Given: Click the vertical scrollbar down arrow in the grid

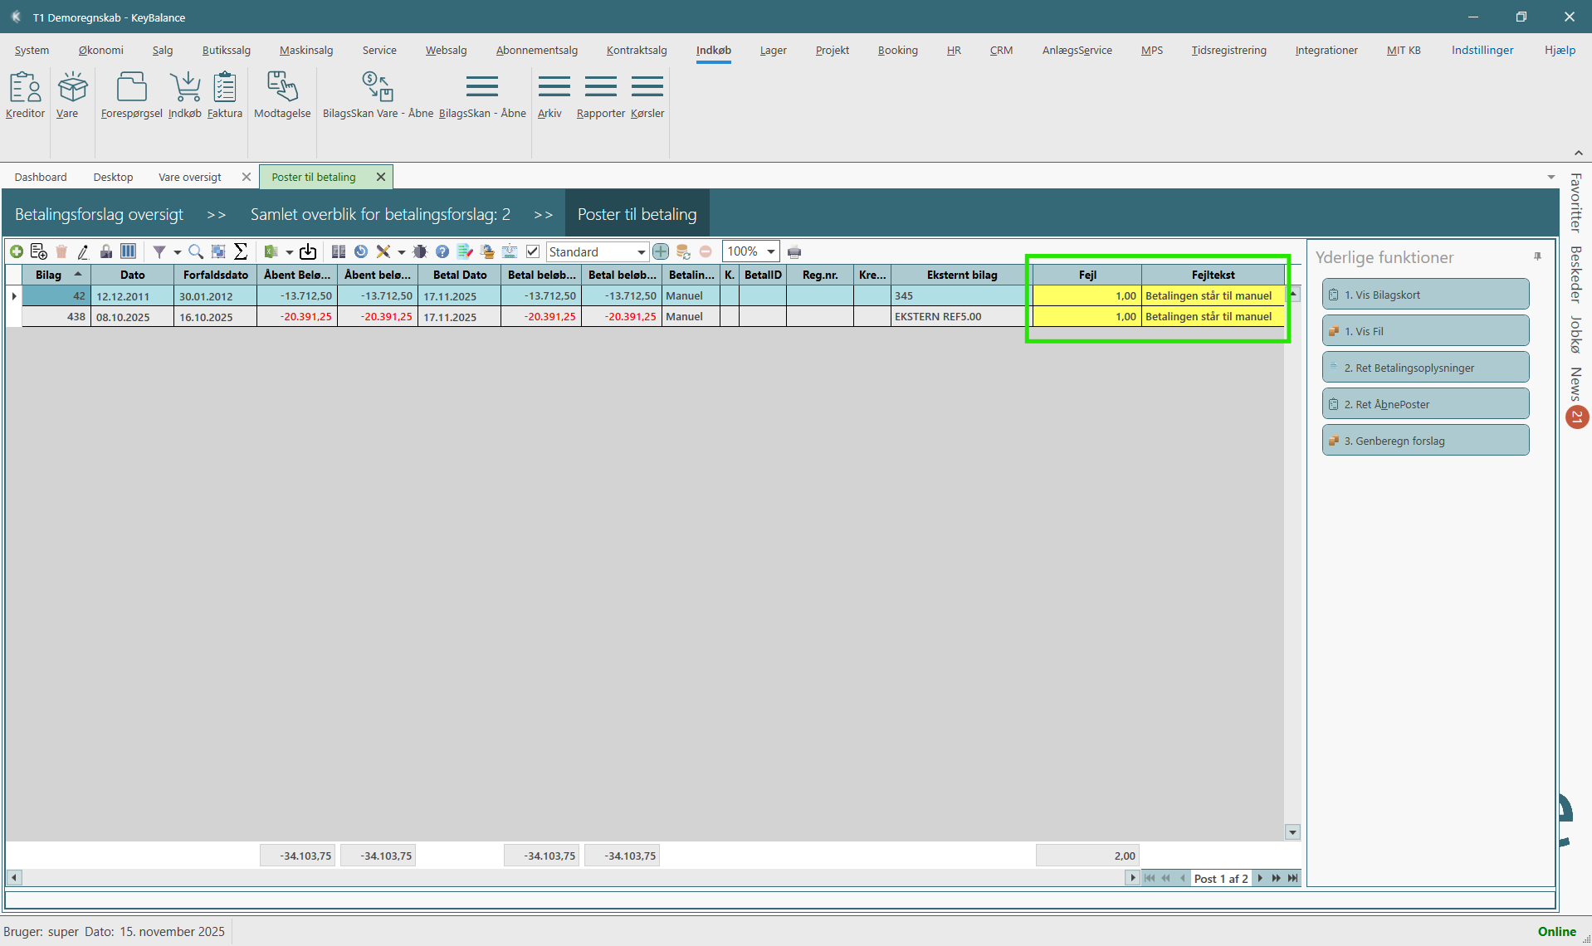Looking at the screenshot, I should (x=1292, y=832).
